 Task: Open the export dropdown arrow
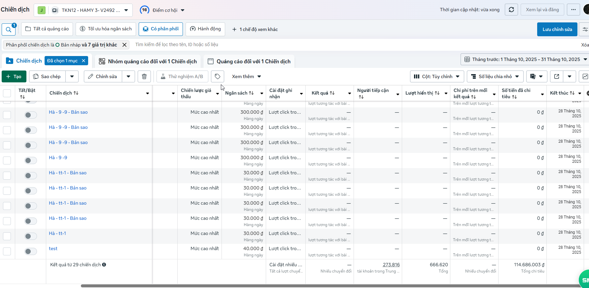(570, 76)
